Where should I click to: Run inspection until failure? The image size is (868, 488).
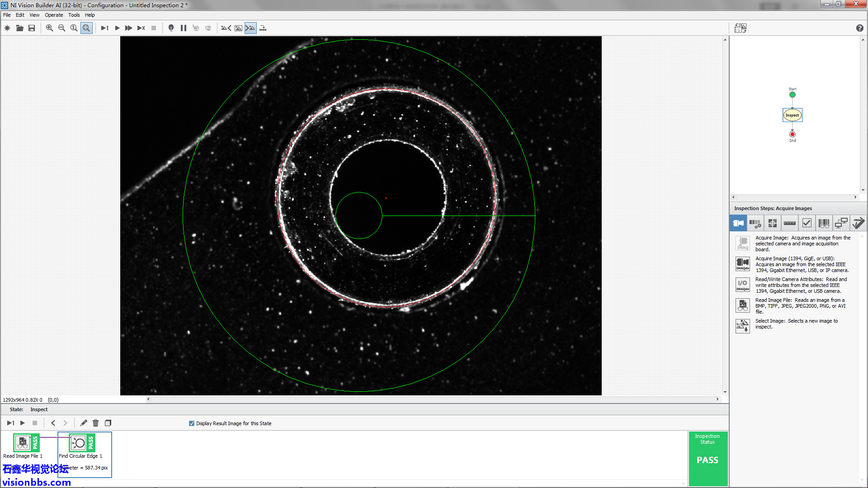(x=141, y=28)
